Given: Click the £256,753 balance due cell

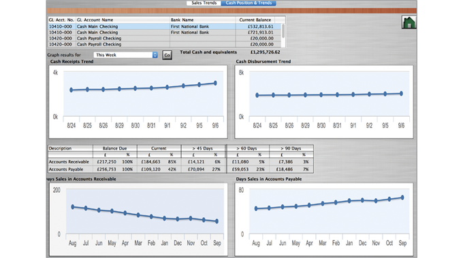Looking at the screenshot, I should [107, 169].
